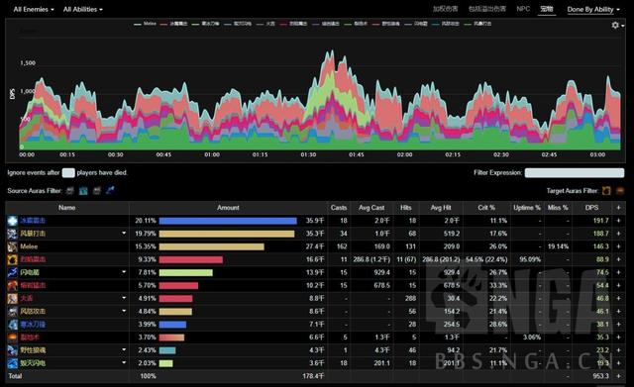Viewport: 634px width, 387px height.
Task: Click the ability icon in the 2.03% row
Action: tap(13, 363)
